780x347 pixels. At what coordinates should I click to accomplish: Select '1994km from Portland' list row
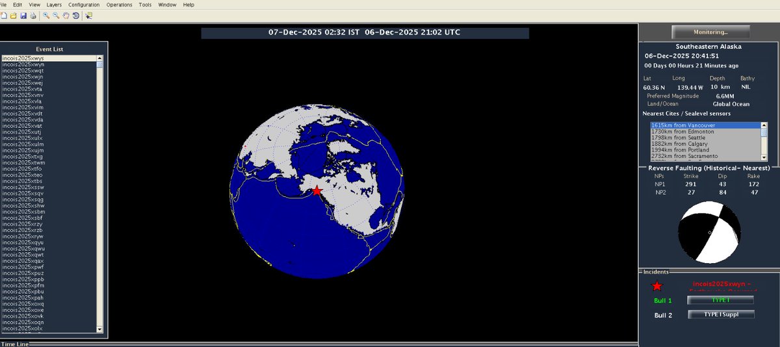pos(705,150)
